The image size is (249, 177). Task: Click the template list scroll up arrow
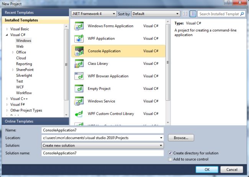pos(168,21)
